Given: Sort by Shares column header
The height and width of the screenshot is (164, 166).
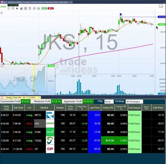Looking at the screenshot, I should (x=60, y=108).
